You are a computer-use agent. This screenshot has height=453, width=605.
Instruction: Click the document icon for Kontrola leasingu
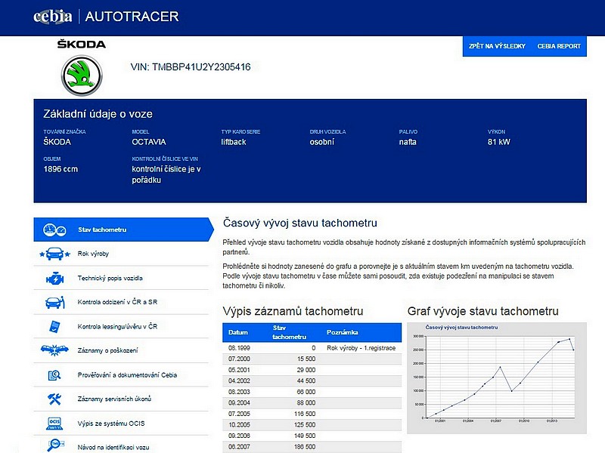click(x=54, y=327)
